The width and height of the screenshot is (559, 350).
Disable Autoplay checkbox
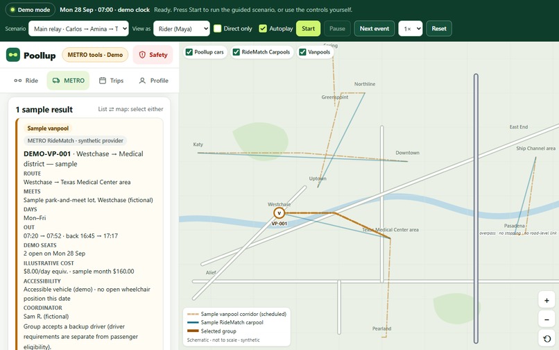[263, 28]
